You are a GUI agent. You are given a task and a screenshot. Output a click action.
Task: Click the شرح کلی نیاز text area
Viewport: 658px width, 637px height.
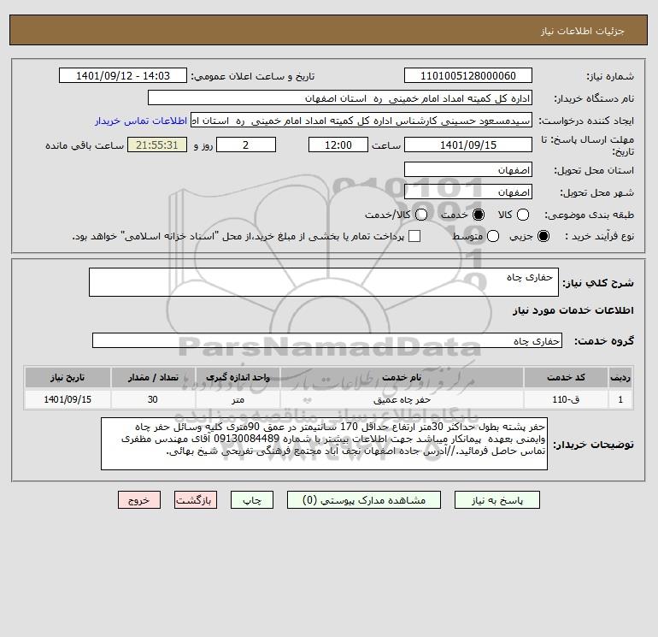(x=324, y=282)
